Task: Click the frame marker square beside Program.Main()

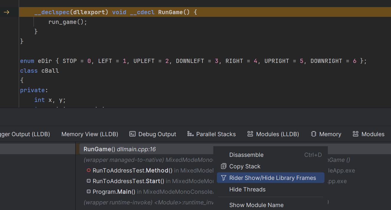Action: [x=89, y=191]
